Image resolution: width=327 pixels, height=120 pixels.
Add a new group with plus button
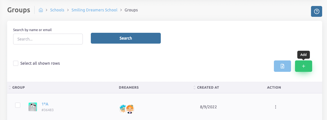click(303, 66)
